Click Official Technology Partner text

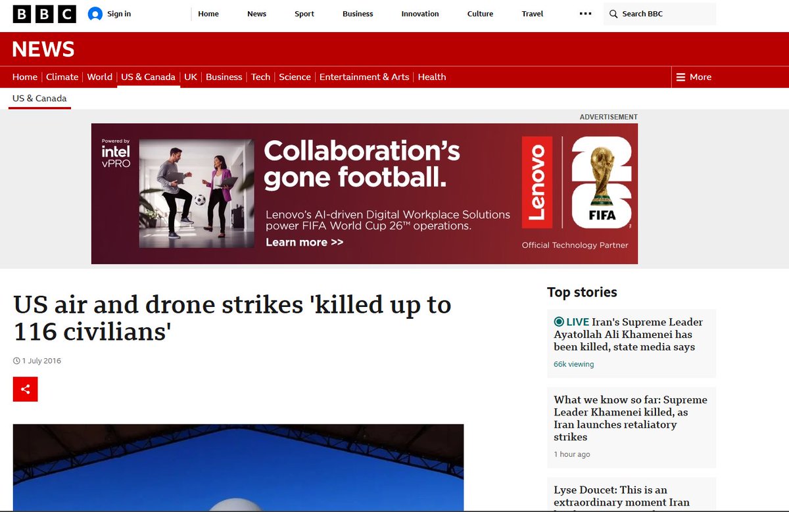[x=575, y=245]
